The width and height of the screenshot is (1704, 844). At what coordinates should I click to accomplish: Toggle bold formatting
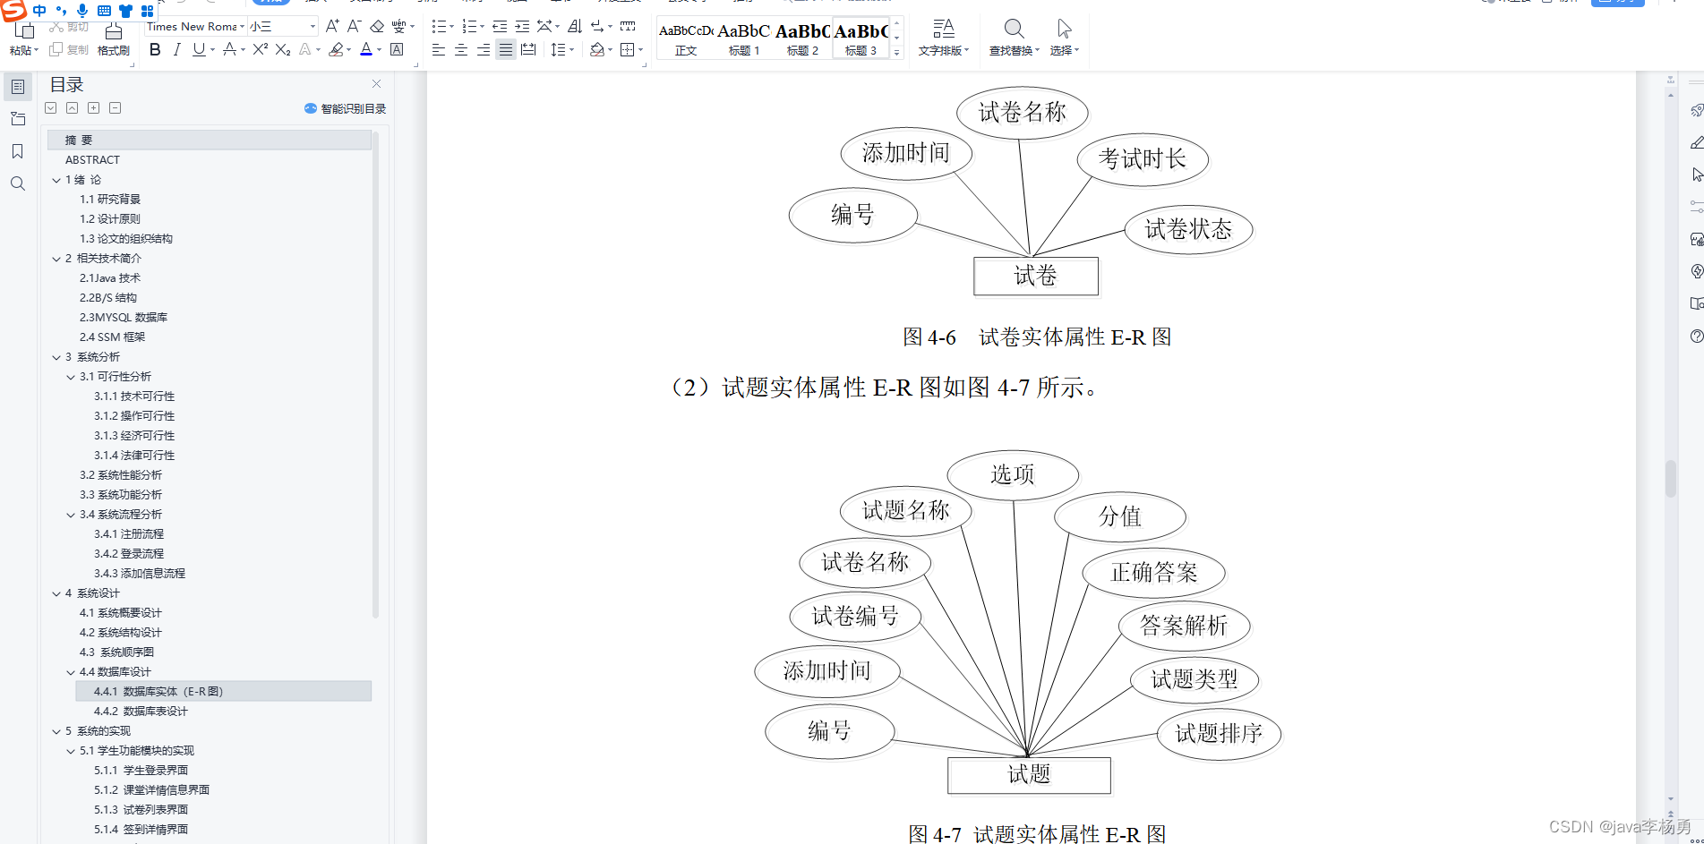(155, 50)
